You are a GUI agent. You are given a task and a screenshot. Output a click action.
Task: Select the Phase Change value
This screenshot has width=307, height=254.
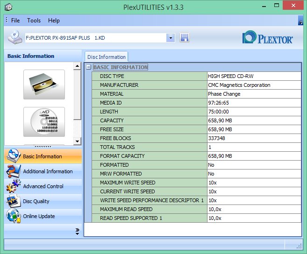point(224,94)
